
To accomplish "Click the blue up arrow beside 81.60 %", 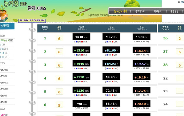I will (105, 51).
